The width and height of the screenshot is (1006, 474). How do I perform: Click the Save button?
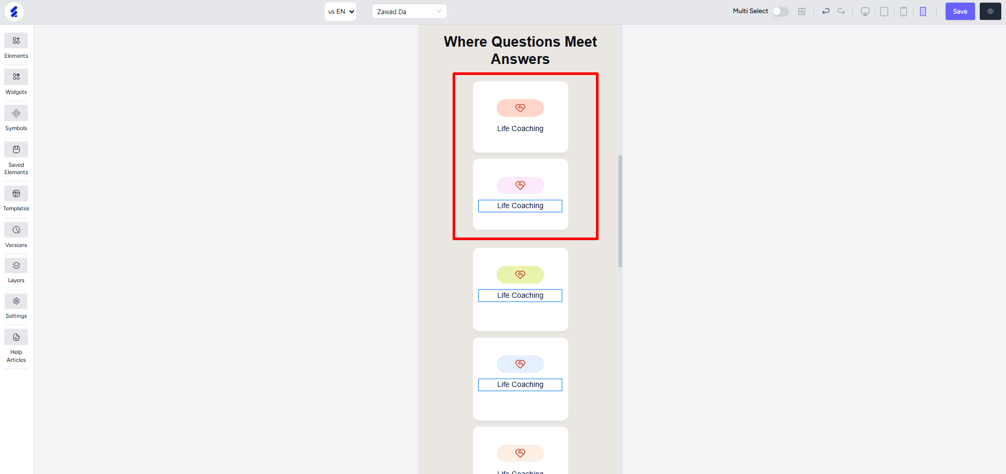point(960,12)
